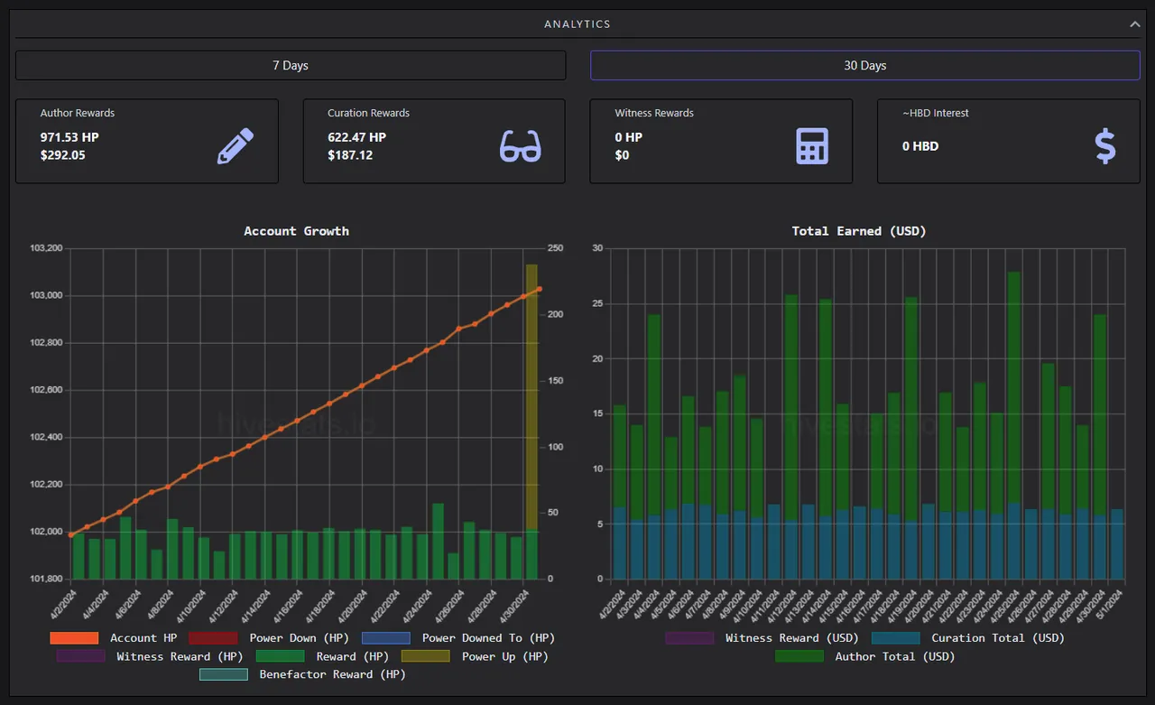Click the calculator icon in Witness Rewards

coord(812,146)
